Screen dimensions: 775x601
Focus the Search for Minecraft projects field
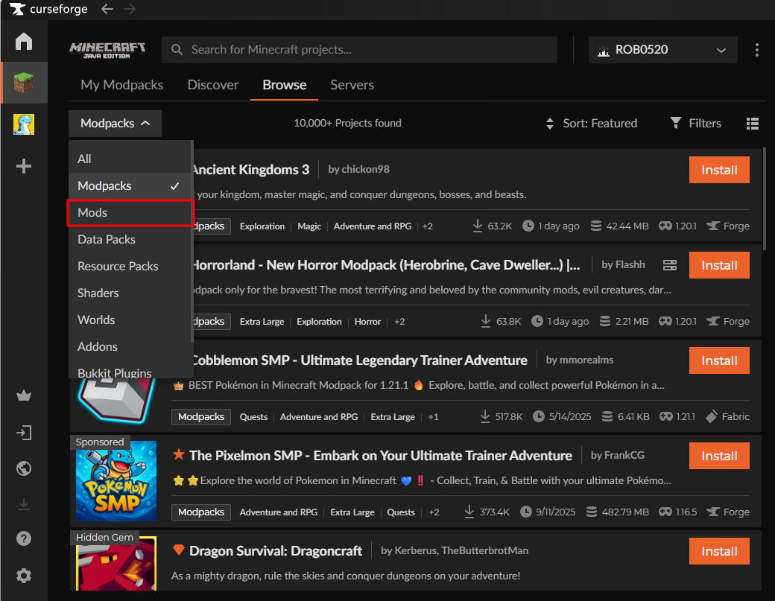click(x=359, y=50)
